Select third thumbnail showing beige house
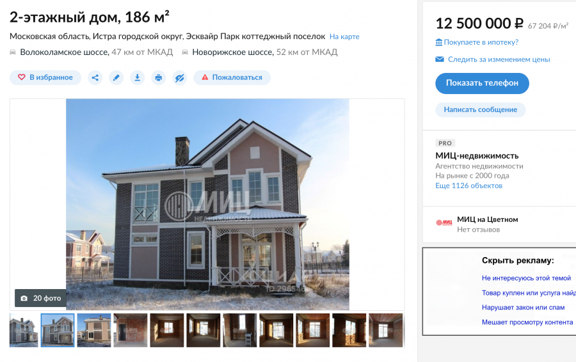This screenshot has height=362, width=576. [x=94, y=330]
